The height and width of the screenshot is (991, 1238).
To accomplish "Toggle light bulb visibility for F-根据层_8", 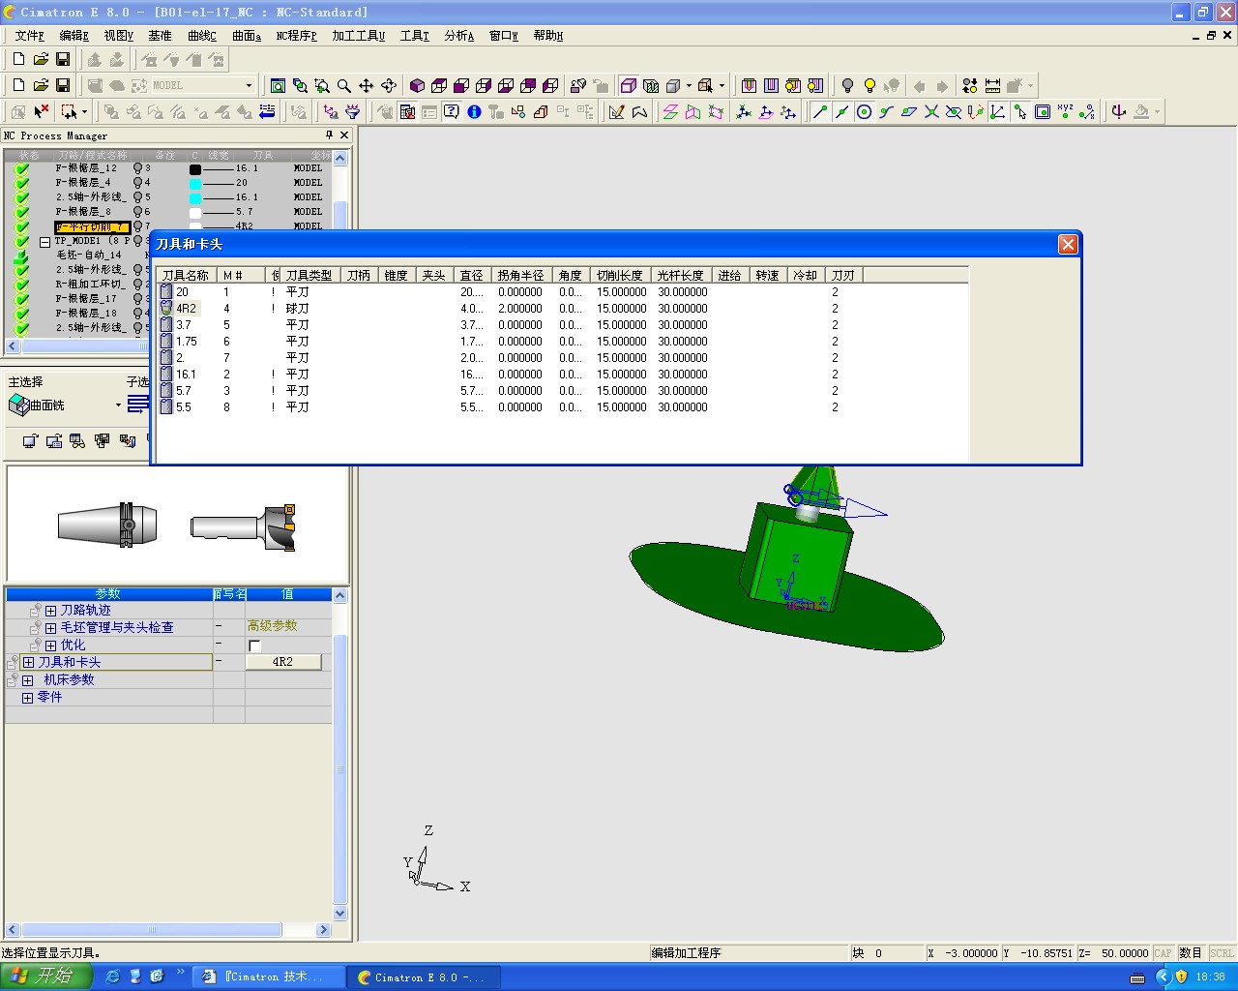I will click(x=138, y=212).
